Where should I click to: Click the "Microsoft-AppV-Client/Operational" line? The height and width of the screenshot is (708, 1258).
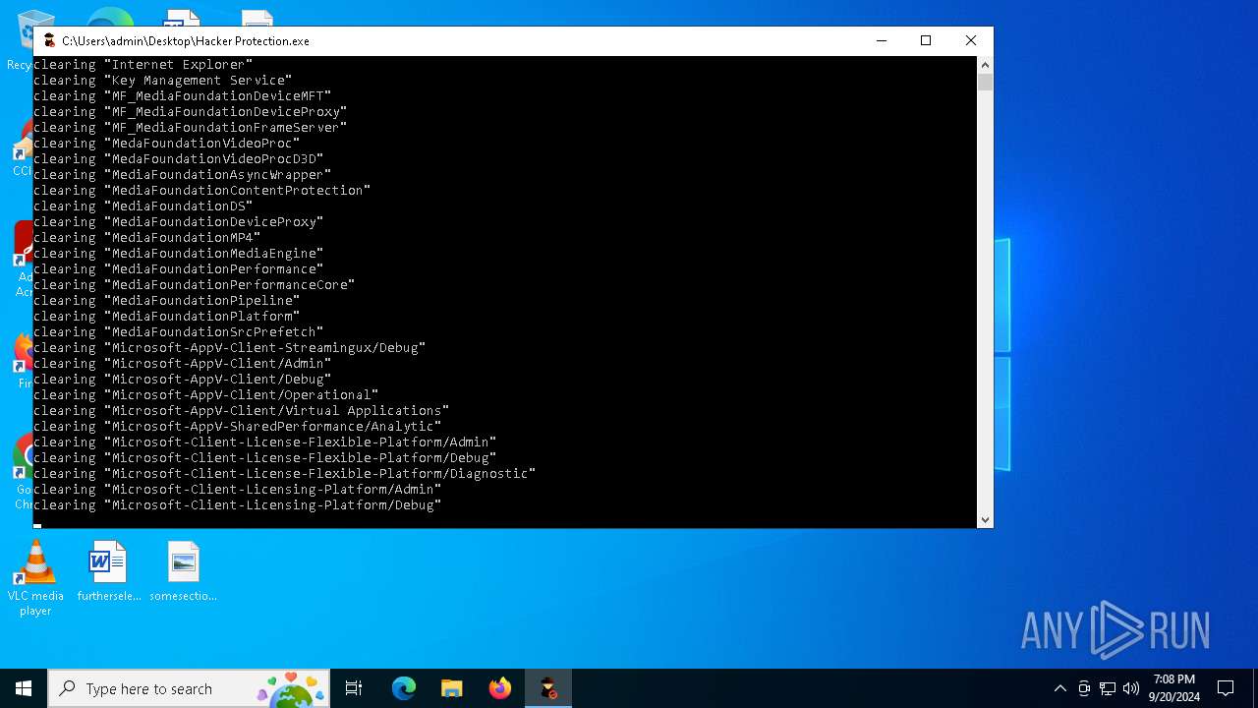206,394
